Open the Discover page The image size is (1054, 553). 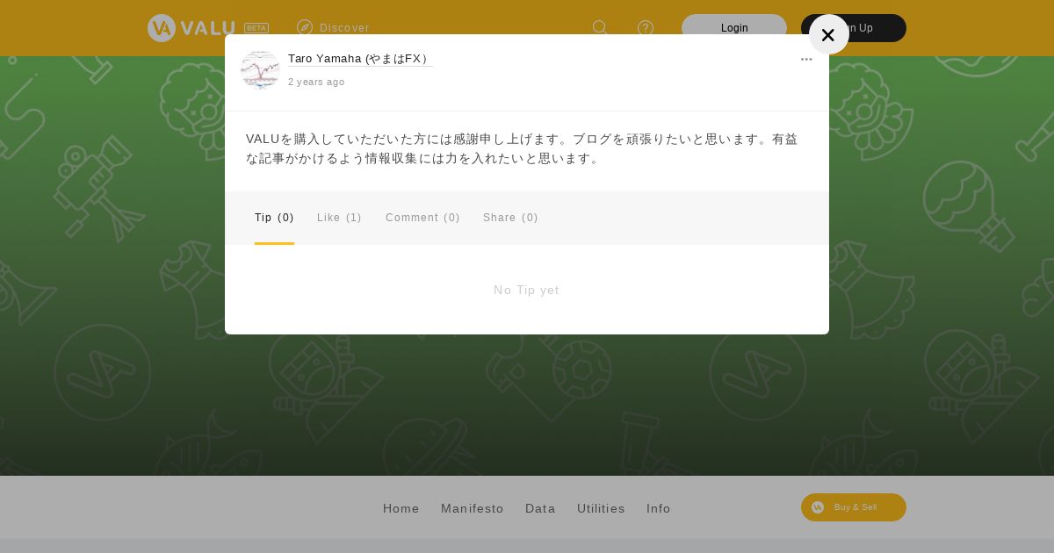tap(333, 28)
